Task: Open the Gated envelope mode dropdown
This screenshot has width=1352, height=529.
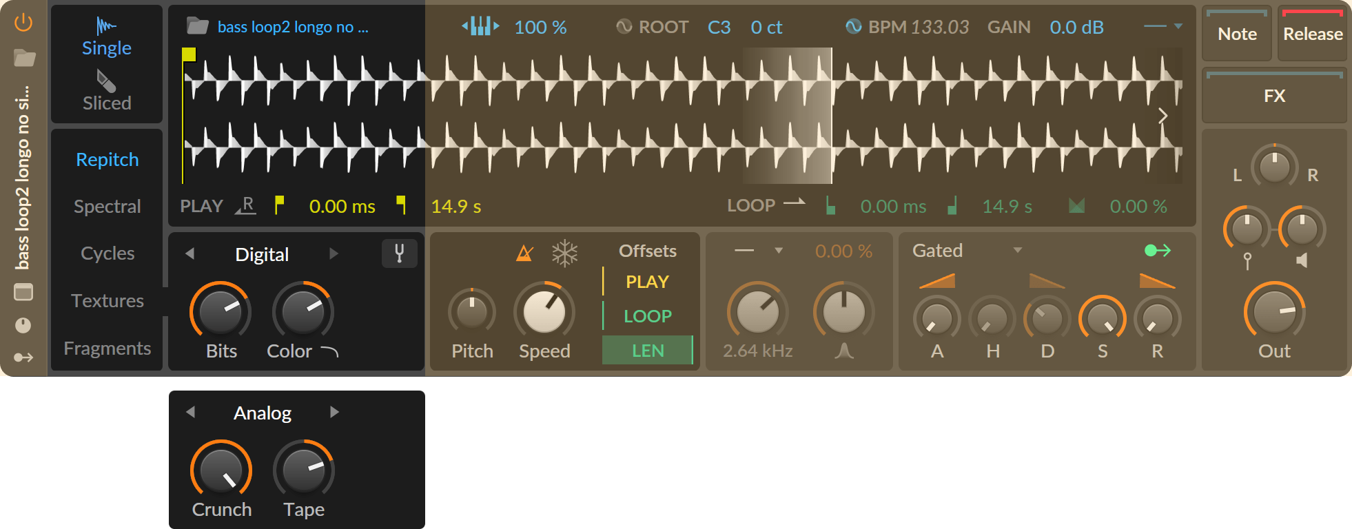Action: tap(1018, 251)
